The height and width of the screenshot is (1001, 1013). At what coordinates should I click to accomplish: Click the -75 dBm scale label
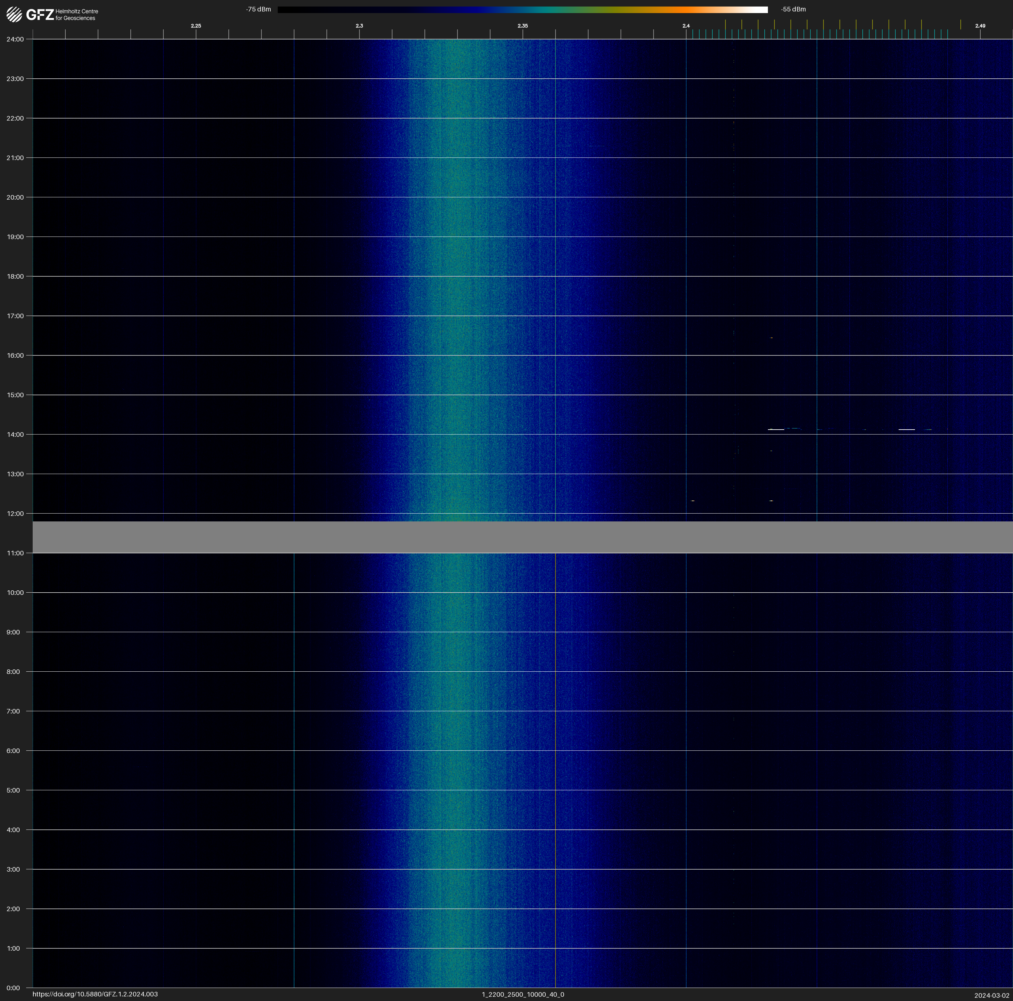[x=258, y=9]
